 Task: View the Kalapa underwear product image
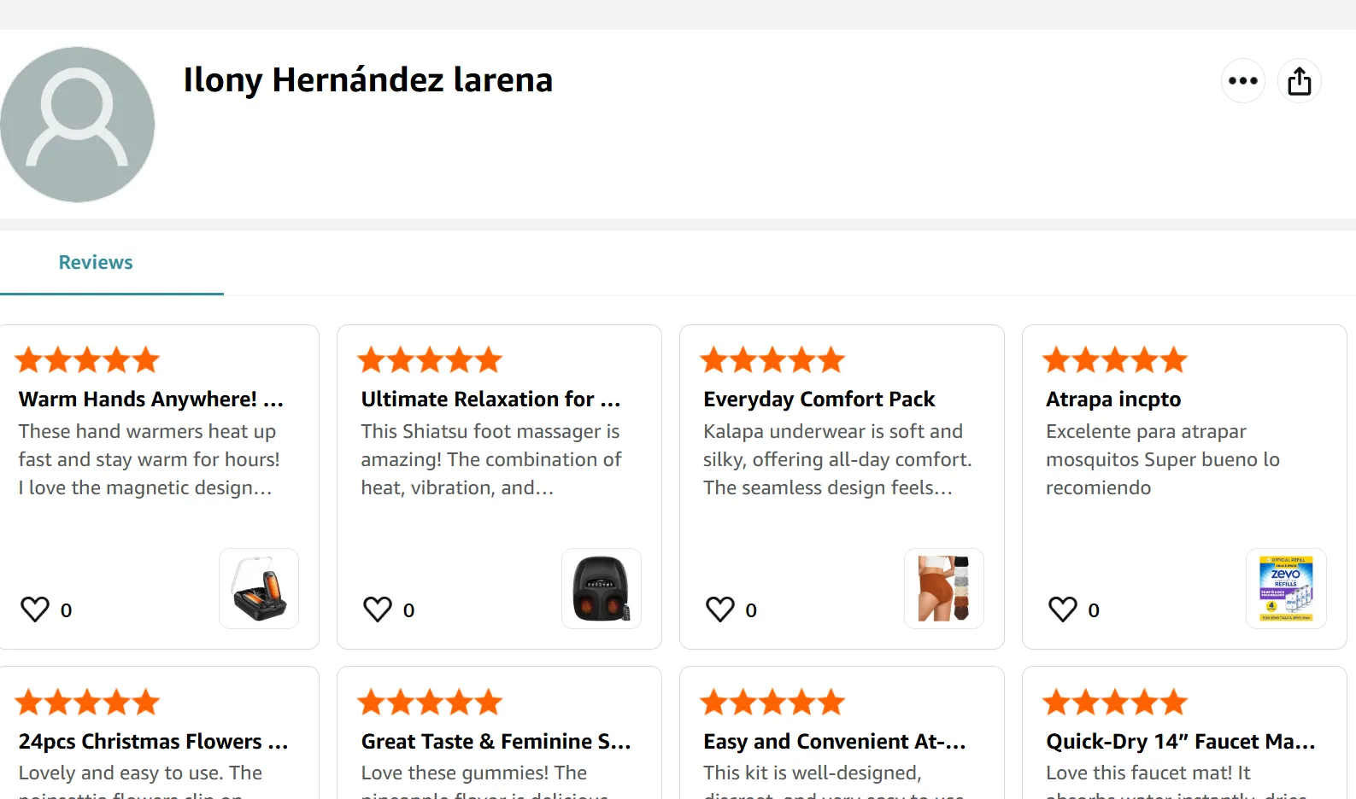[944, 589]
